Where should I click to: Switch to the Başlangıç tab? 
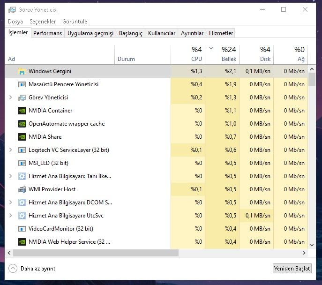click(131, 33)
